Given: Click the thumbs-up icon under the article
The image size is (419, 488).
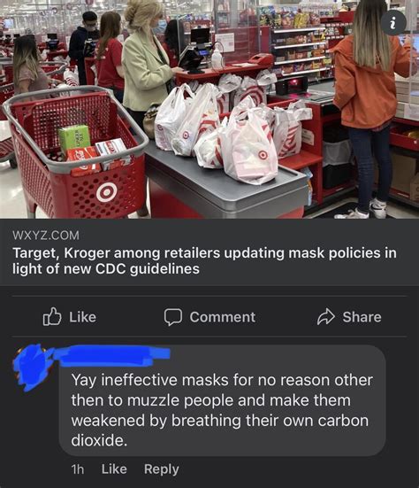Looking at the screenshot, I should [52, 316].
